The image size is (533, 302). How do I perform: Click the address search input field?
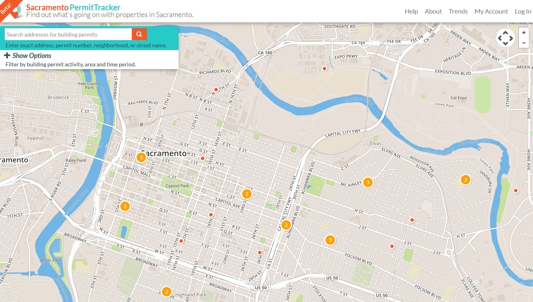tap(67, 34)
